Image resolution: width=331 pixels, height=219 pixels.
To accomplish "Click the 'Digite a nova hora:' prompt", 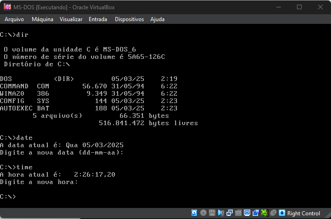I will [39, 182].
